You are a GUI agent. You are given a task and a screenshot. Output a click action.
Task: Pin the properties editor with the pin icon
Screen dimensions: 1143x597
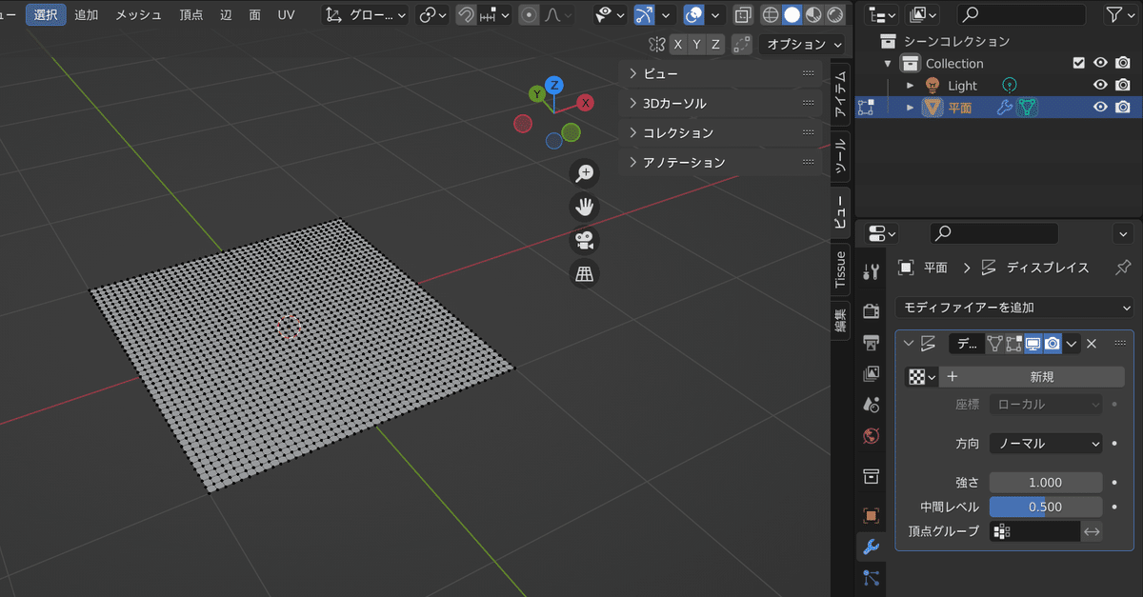tap(1123, 268)
